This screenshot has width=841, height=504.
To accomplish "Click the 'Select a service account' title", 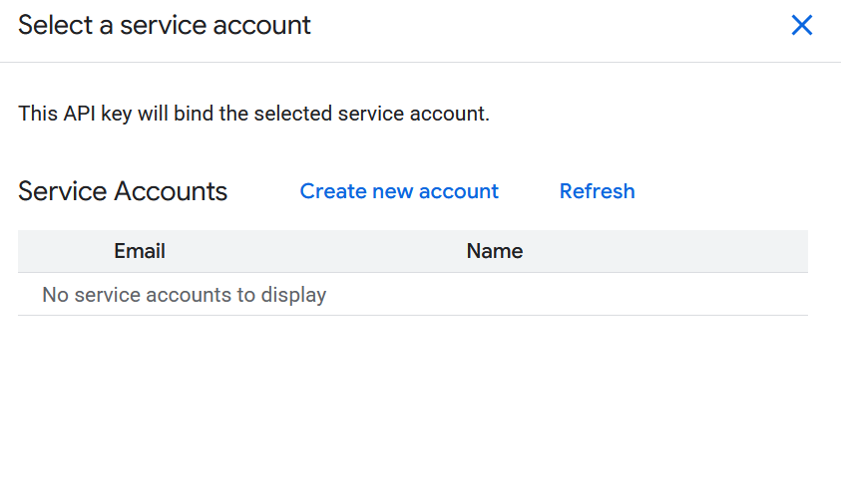I will 165,25.
